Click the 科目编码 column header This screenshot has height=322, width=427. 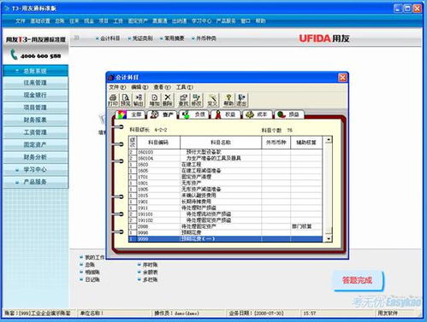click(158, 143)
